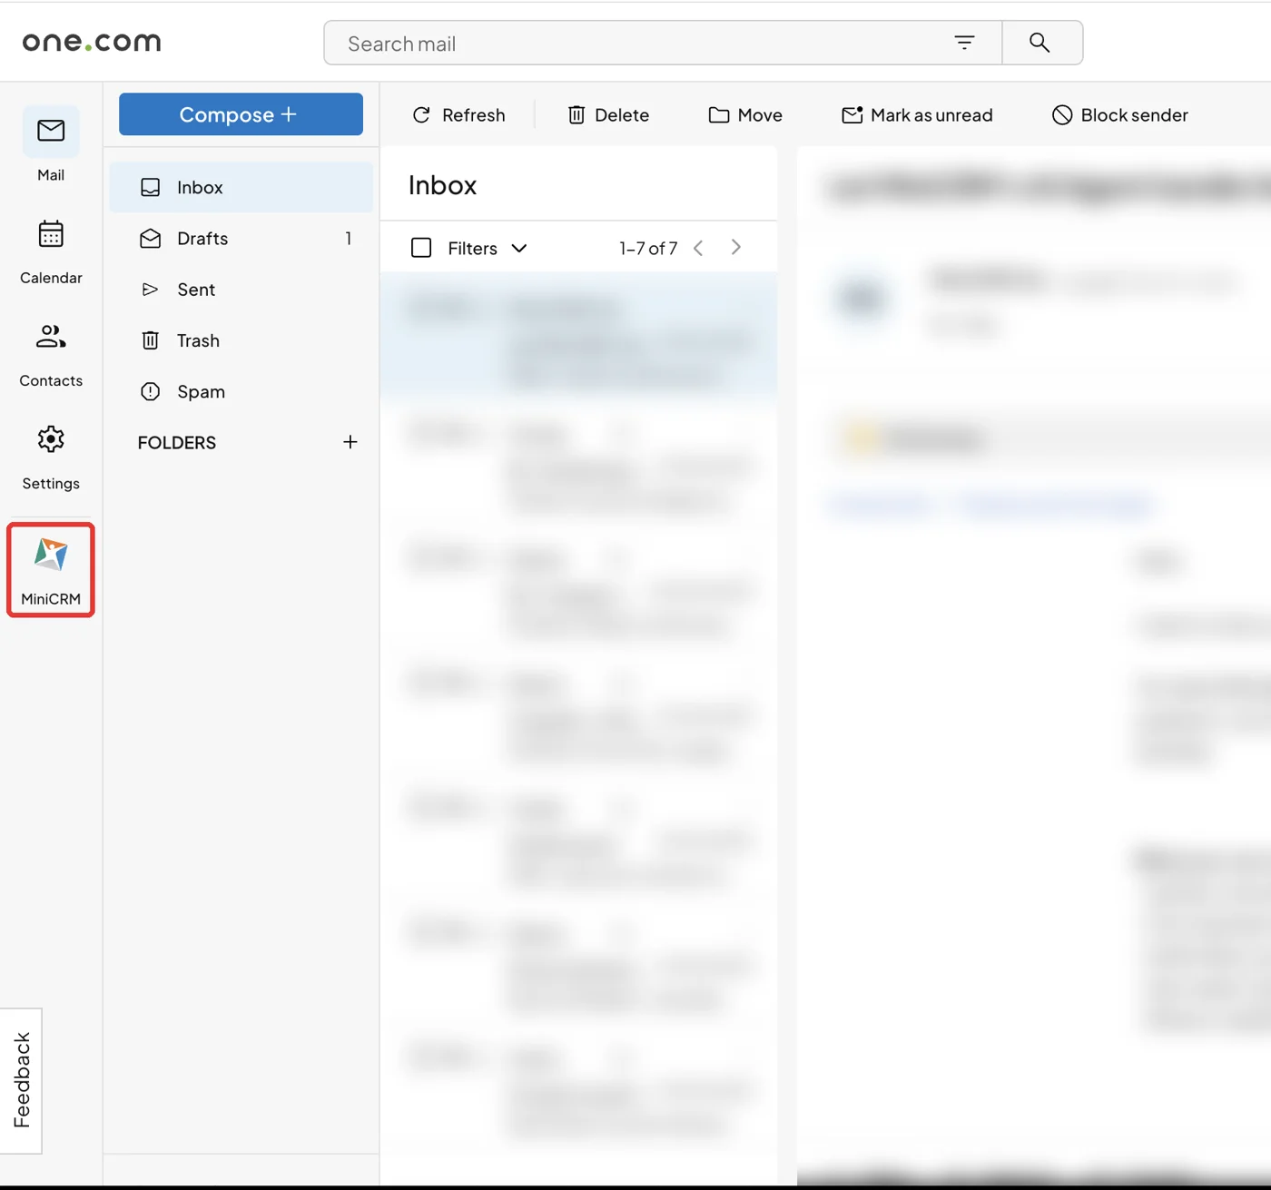Screen dimensions: 1271x1190
Task: Move the email to a folder
Action: (745, 115)
